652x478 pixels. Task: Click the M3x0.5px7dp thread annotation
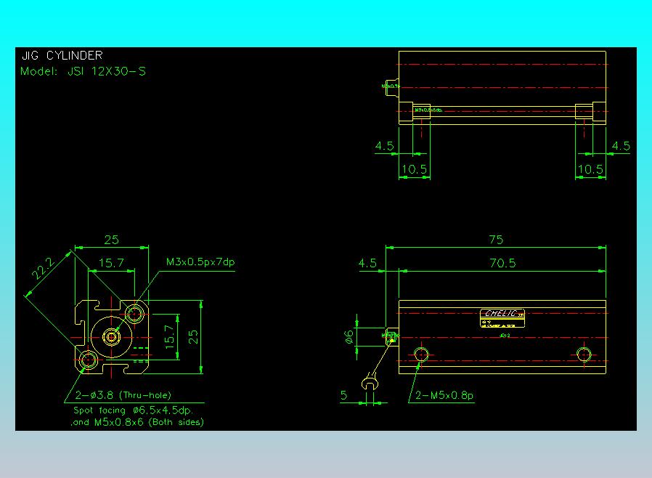(x=200, y=262)
